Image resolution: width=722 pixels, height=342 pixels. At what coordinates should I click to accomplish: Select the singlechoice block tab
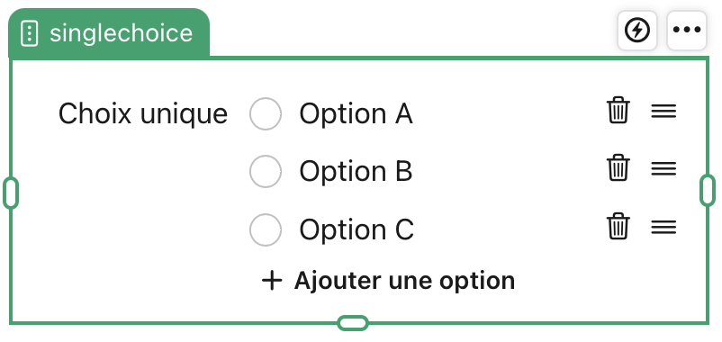(x=109, y=33)
